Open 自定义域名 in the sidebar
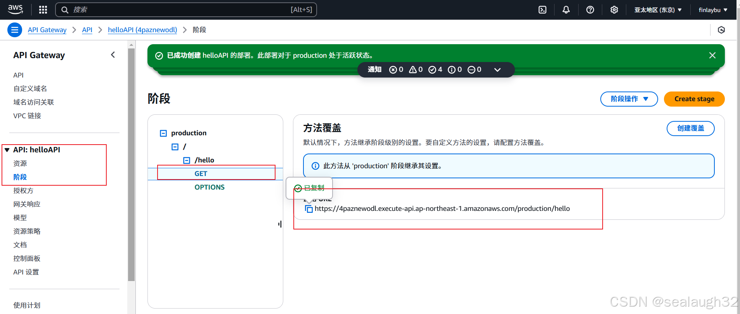This screenshot has width=740, height=314. coord(30,89)
